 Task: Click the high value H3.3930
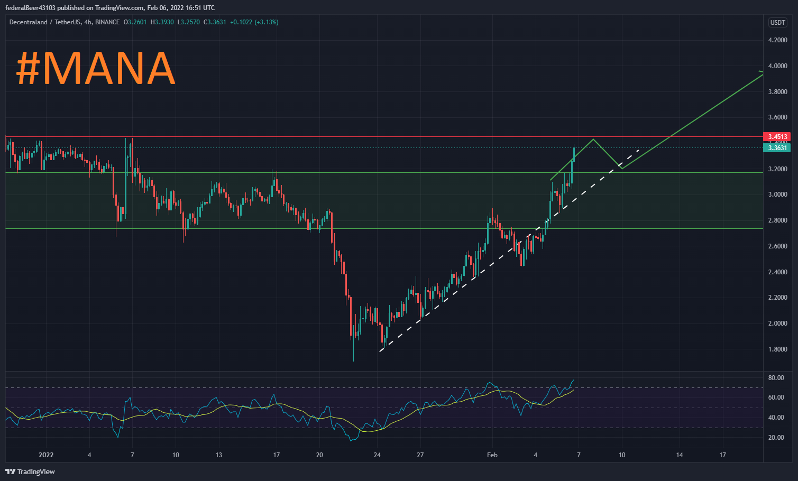(162, 22)
